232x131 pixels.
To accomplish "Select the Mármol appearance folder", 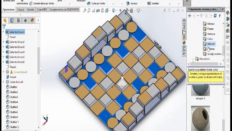I will (x=209, y=24).
